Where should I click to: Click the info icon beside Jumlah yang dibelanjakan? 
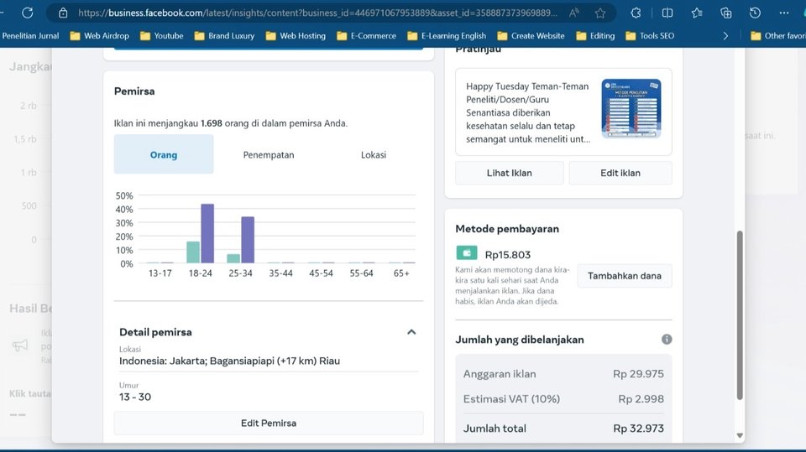[667, 340]
